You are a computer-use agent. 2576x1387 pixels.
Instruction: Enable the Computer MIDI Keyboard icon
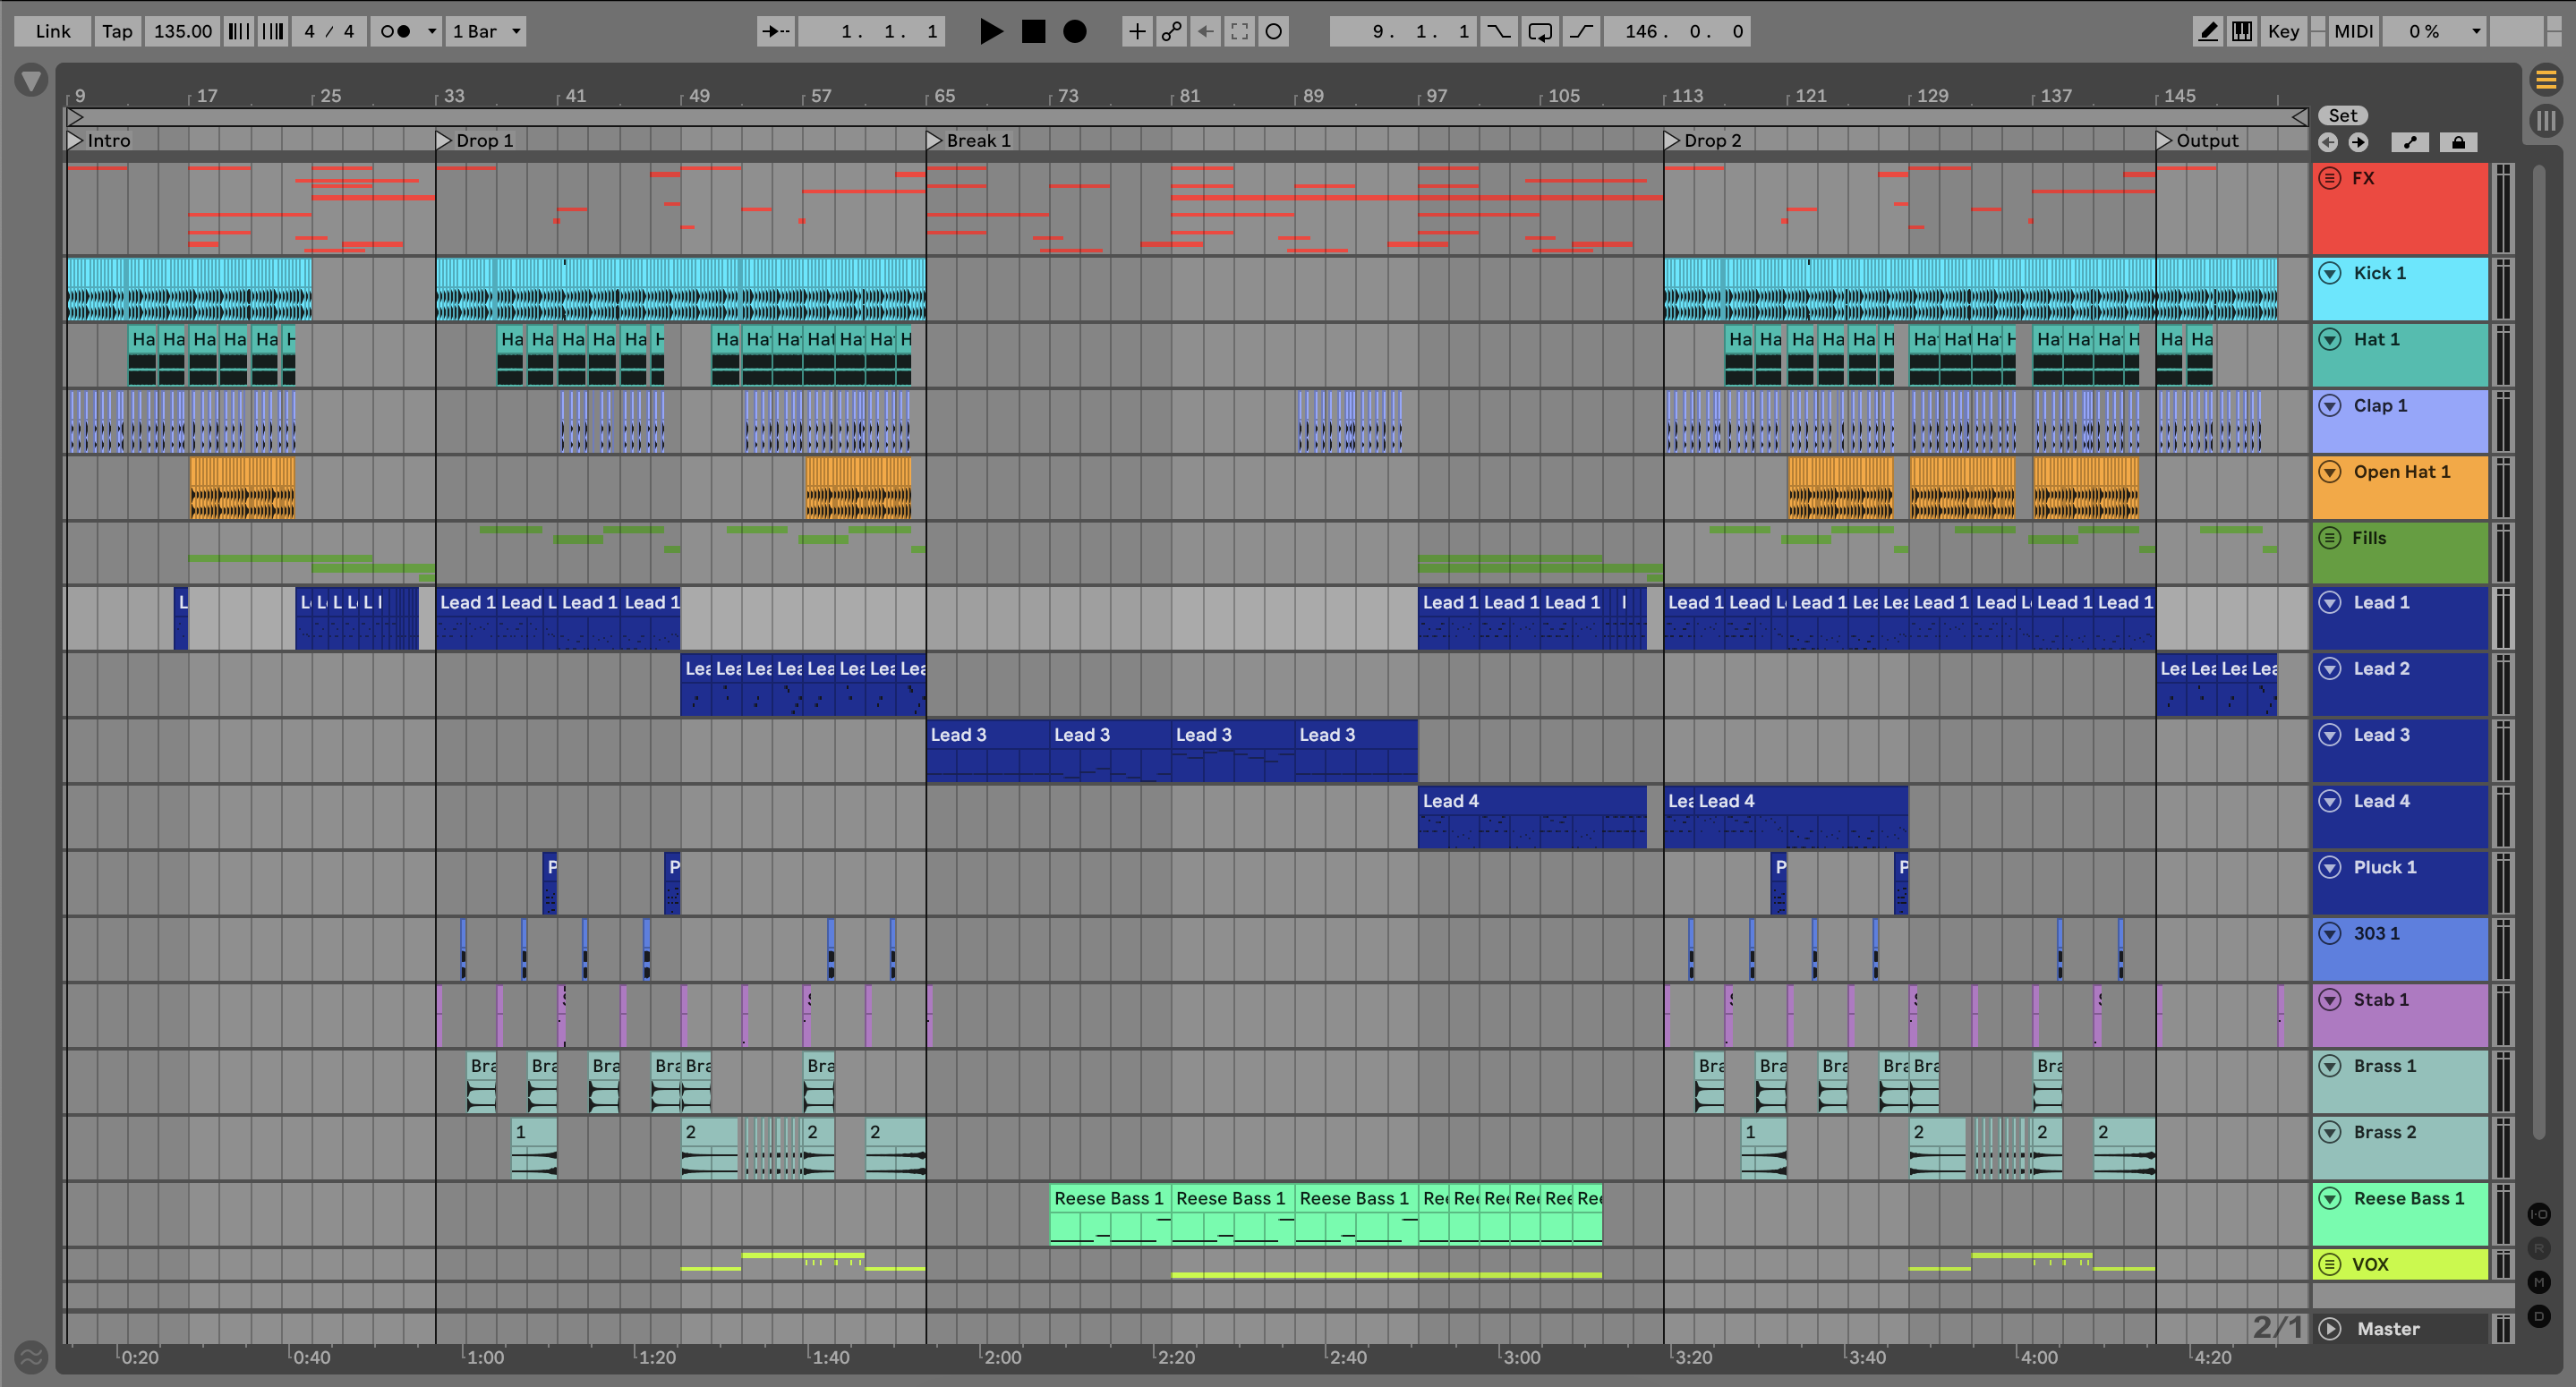pyautogui.click(x=2242, y=32)
